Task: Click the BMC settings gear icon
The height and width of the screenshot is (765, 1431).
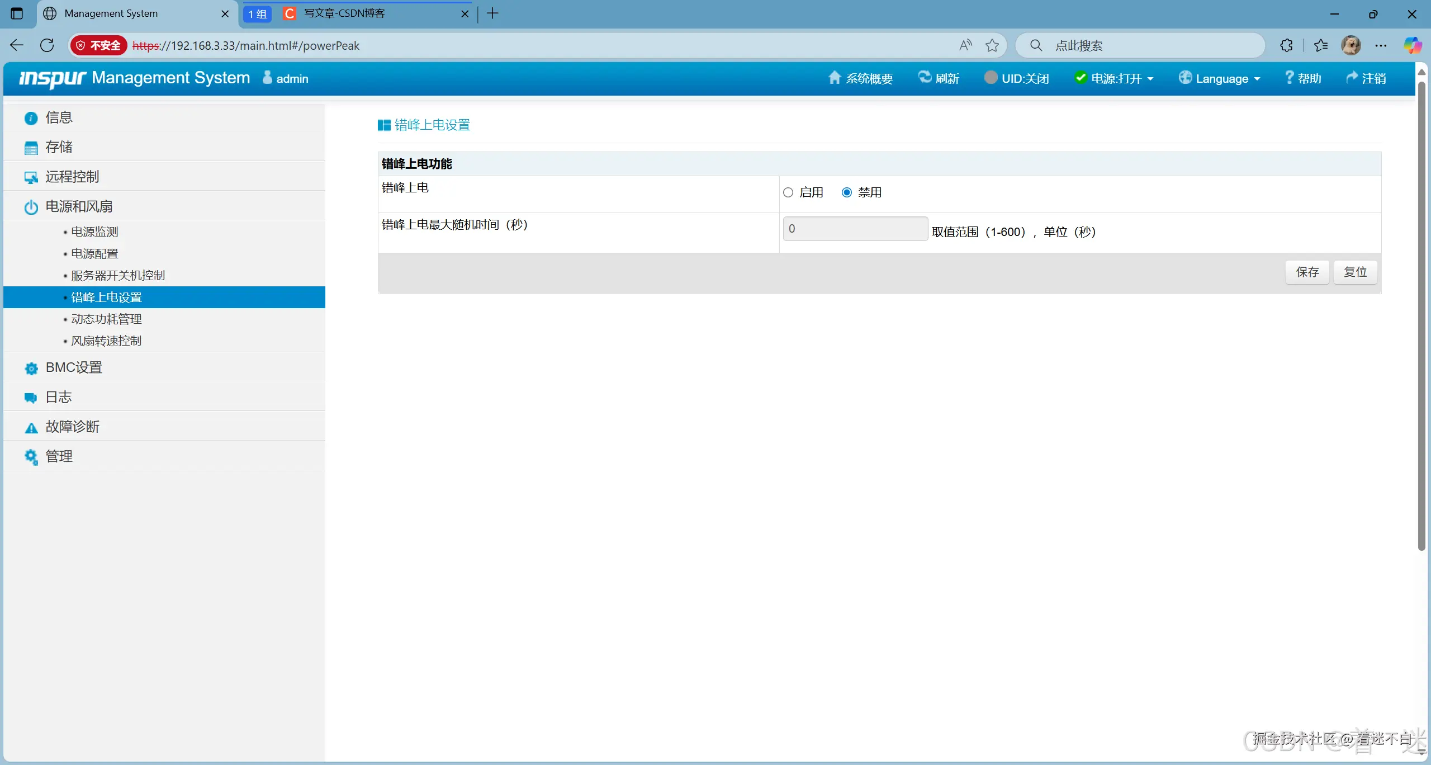Action: pos(31,369)
